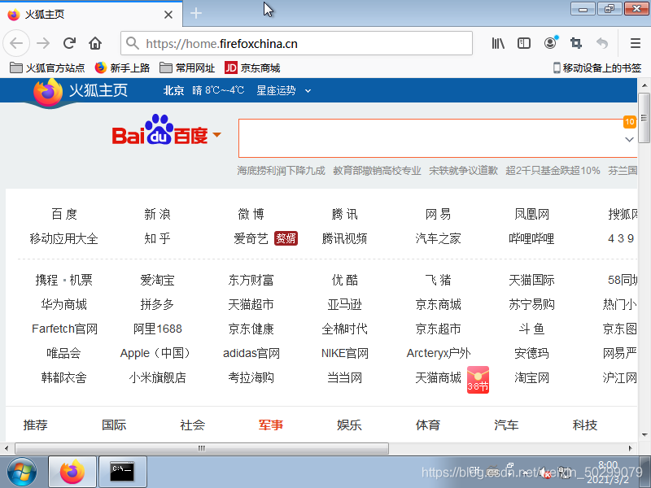651x488 pixels.
Task: Select the 娱乐 news tab
Action: [x=349, y=425]
